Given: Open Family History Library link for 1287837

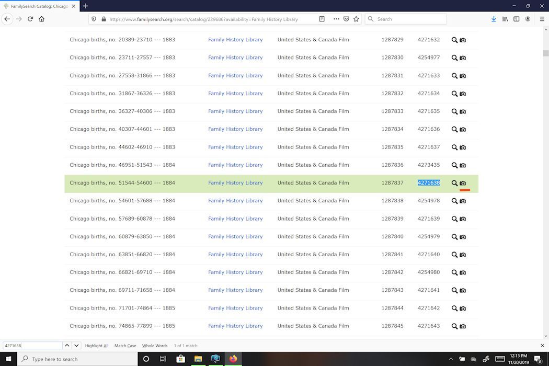Looking at the screenshot, I should [x=235, y=183].
